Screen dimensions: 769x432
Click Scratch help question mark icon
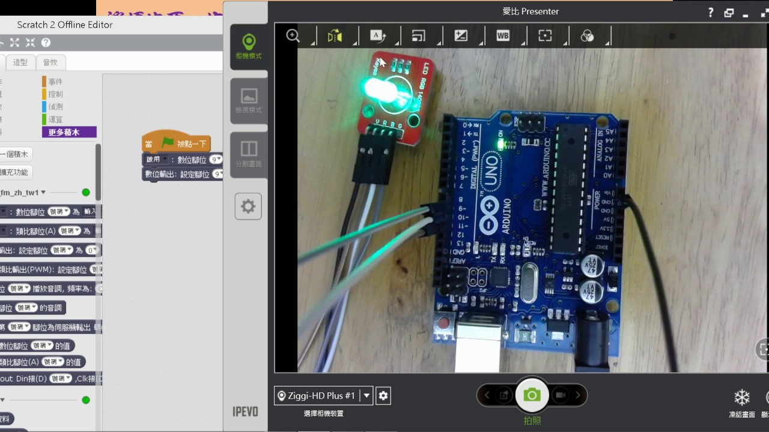click(x=46, y=43)
